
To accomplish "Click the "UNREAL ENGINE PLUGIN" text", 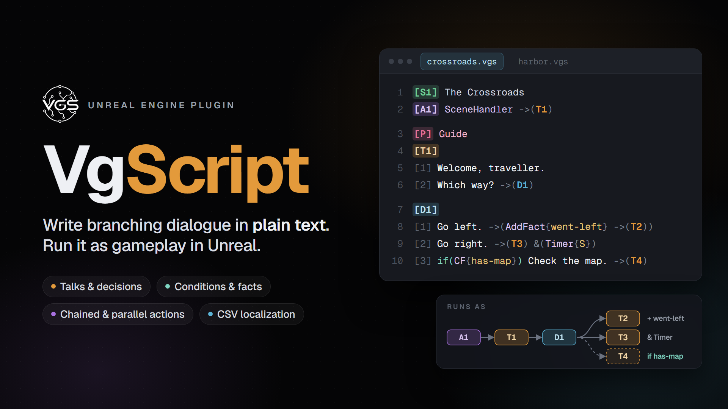I will pos(162,105).
